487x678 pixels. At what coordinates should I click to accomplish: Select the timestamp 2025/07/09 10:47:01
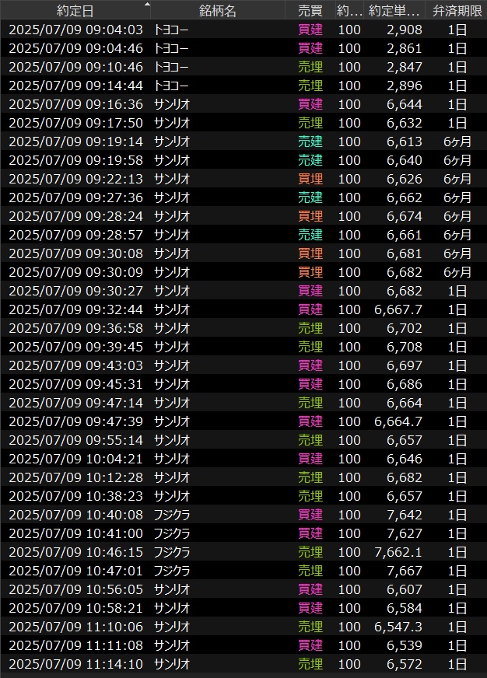75,571
